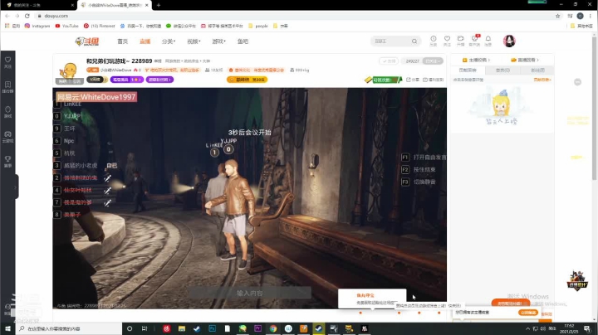
Task: Go to 首页 in the site navigation
Action: [122, 41]
